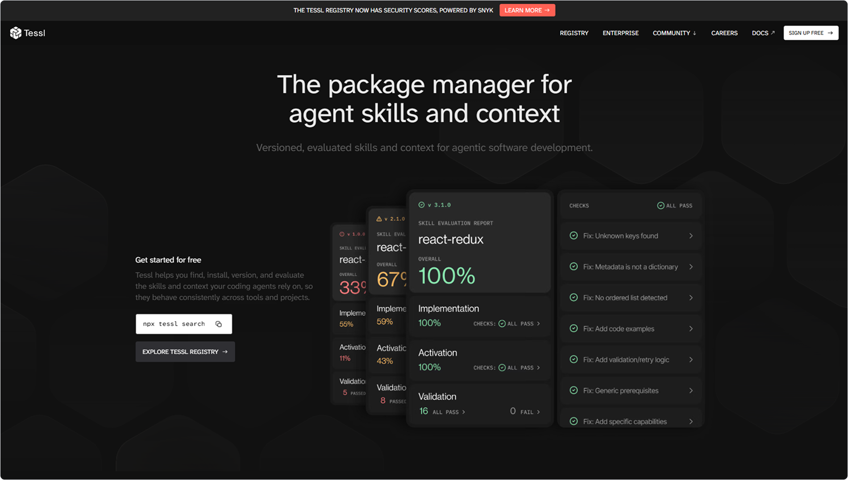Click the version icon beside v 3.1.0

(422, 205)
